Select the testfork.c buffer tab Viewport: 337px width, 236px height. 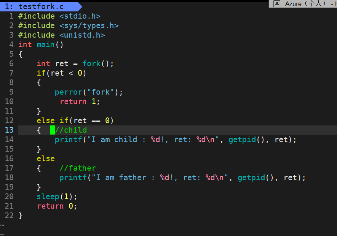[41, 6]
